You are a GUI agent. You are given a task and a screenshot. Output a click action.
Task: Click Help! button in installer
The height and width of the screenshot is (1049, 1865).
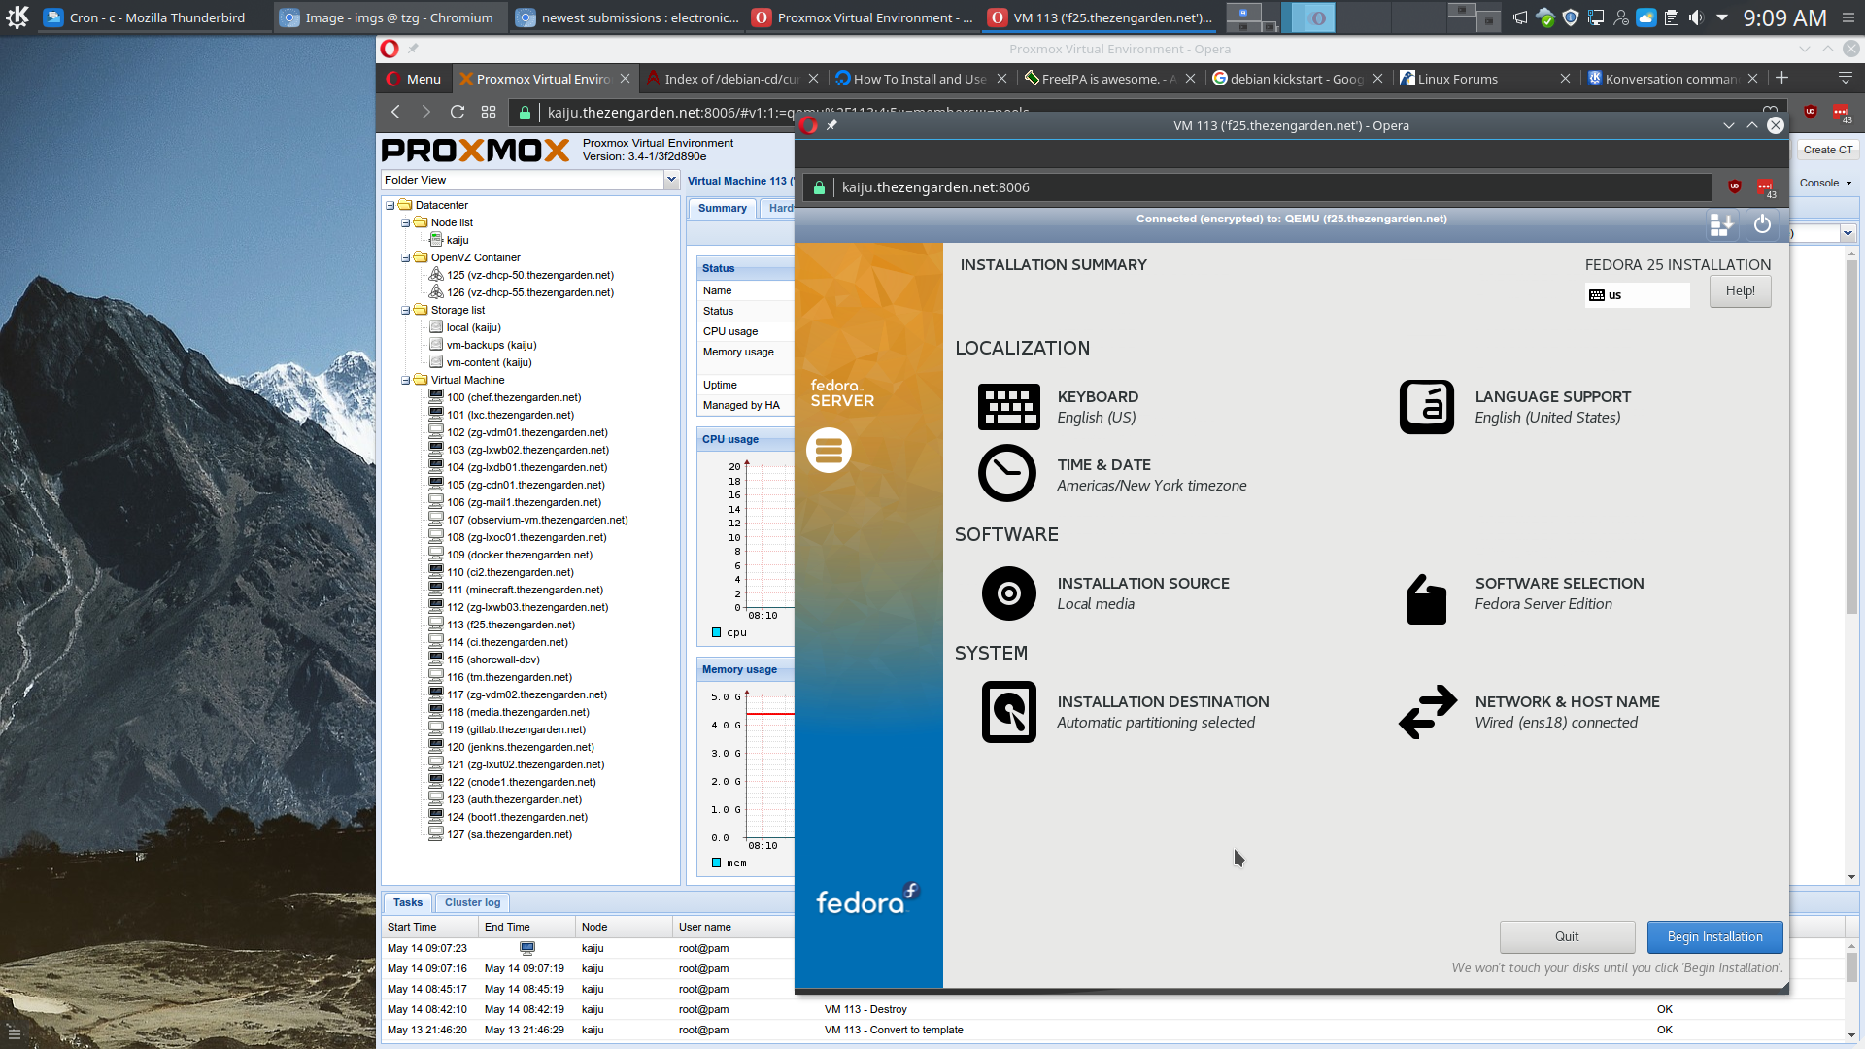pyautogui.click(x=1740, y=291)
